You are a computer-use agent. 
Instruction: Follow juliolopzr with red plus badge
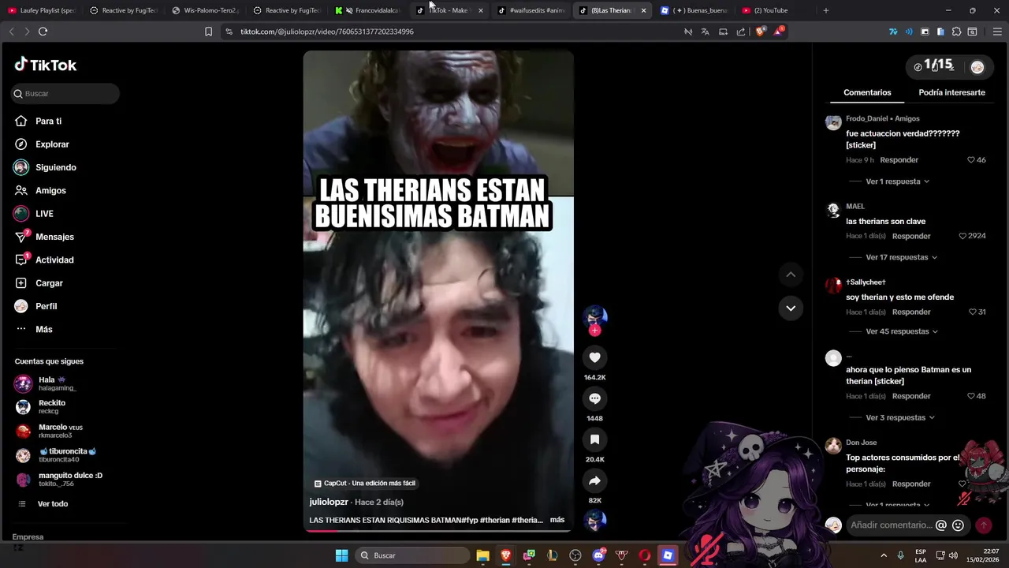(595, 331)
